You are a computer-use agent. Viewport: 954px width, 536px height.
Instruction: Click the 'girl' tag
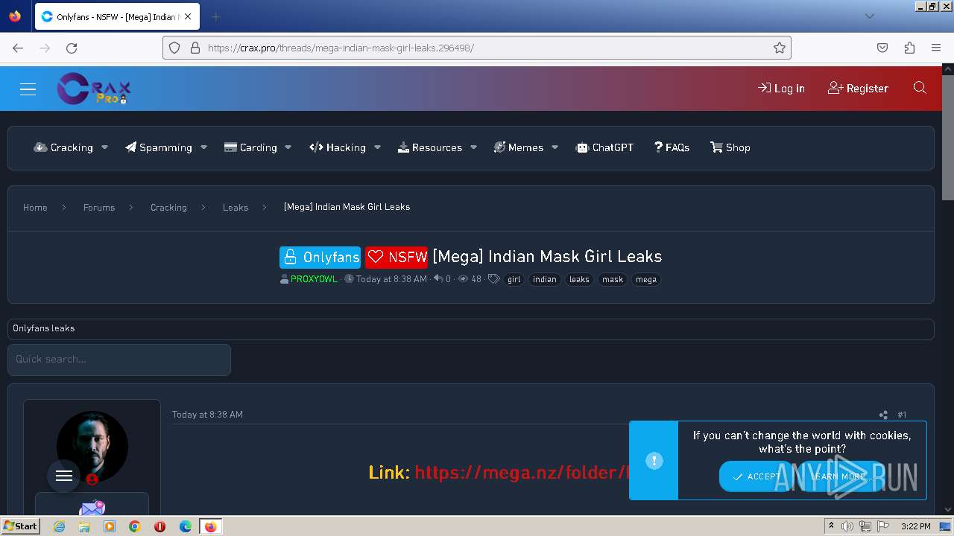click(514, 280)
